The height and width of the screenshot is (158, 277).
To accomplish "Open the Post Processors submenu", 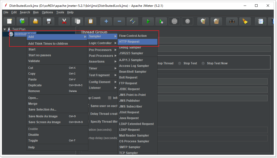I will pyautogui.click(x=103, y=56).
